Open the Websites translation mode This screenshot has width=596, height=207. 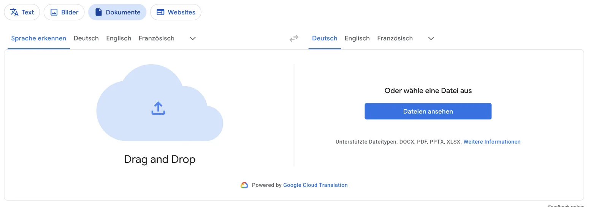[176, 12]
